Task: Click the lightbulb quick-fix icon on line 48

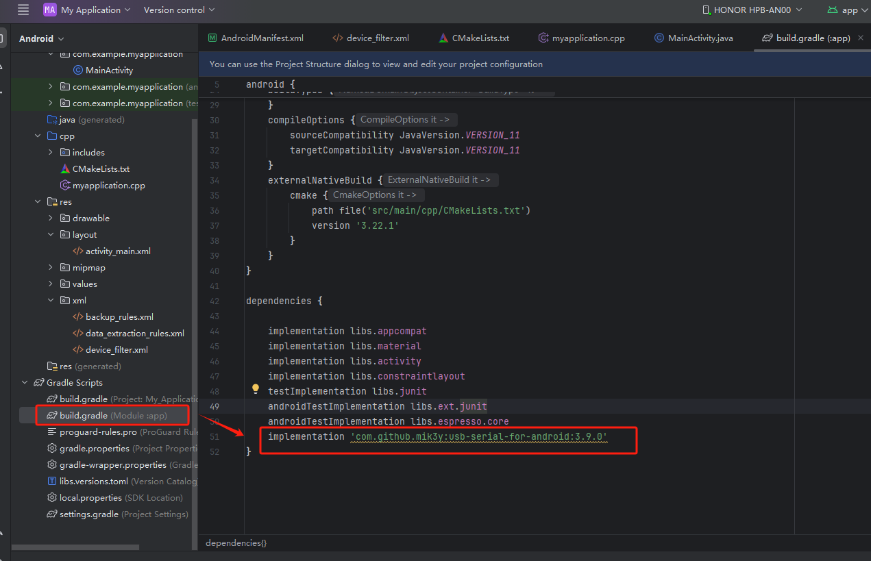Action: 256,389
